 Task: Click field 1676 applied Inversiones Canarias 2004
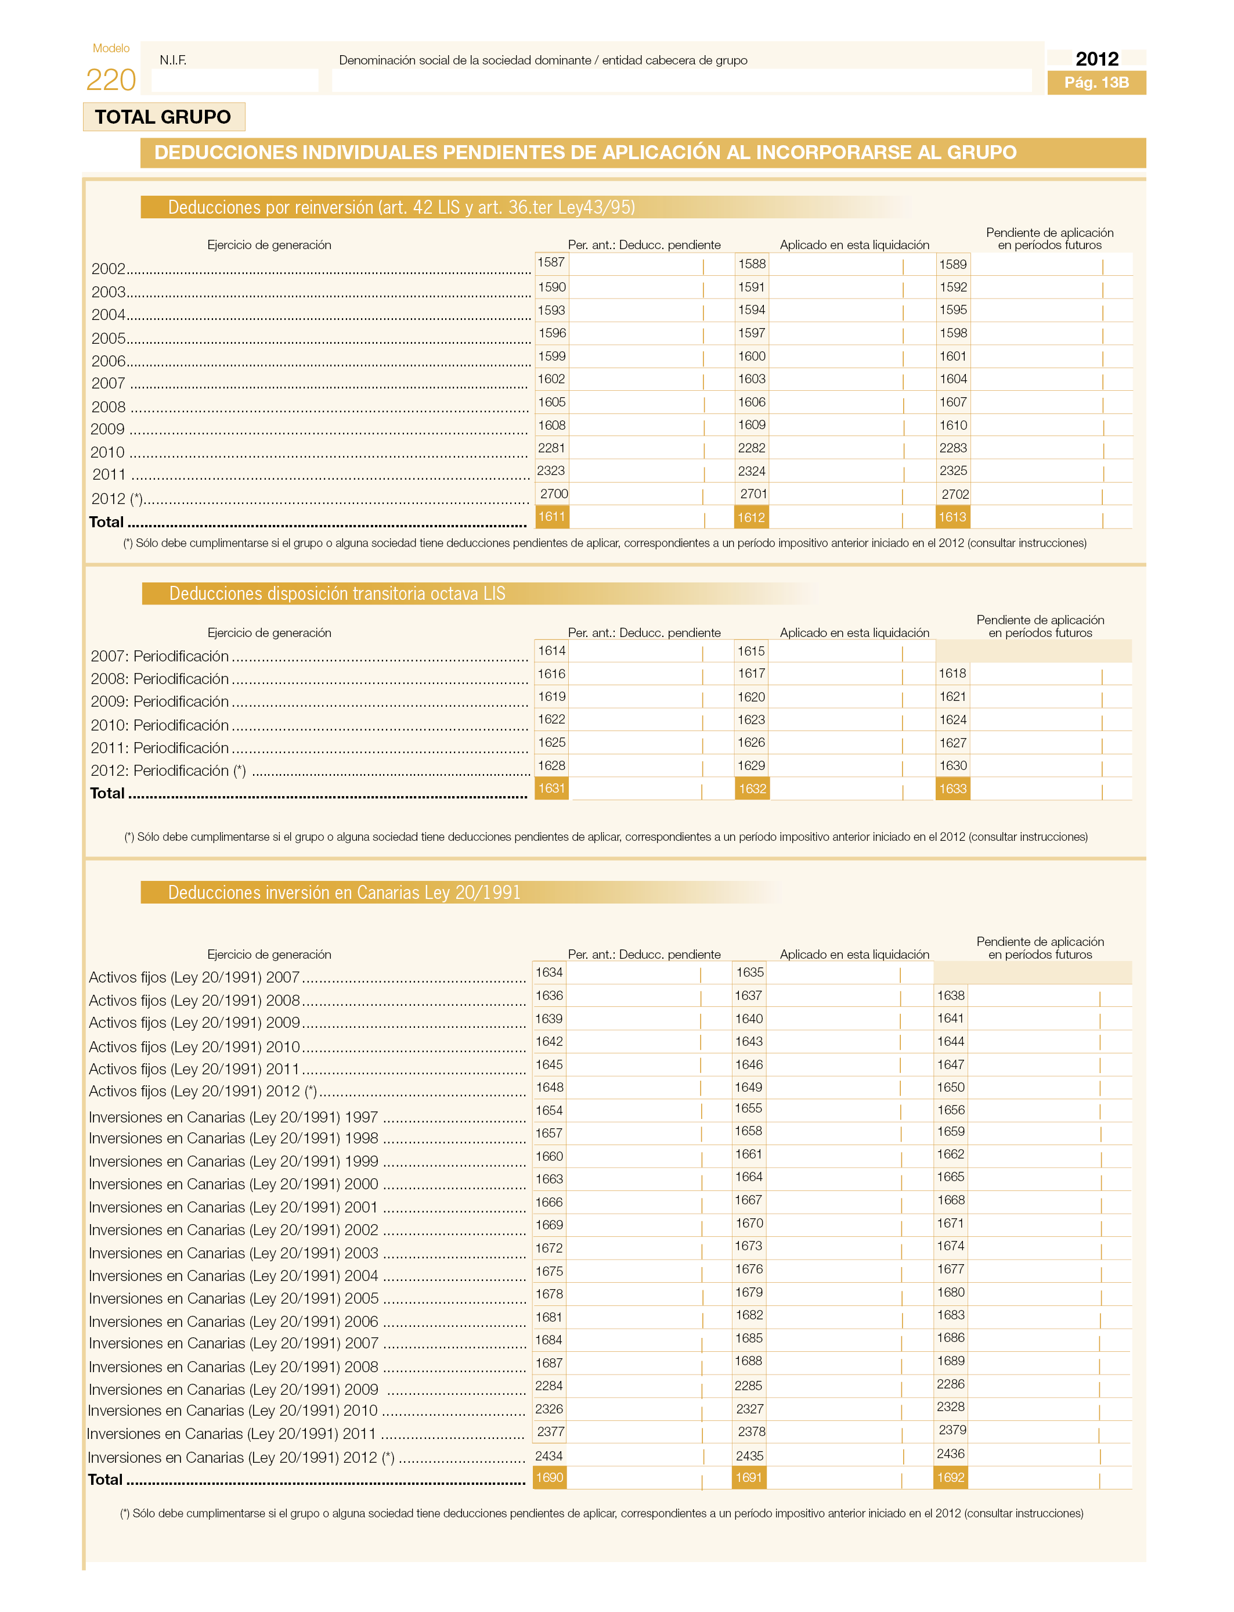tap(850, 1271)
